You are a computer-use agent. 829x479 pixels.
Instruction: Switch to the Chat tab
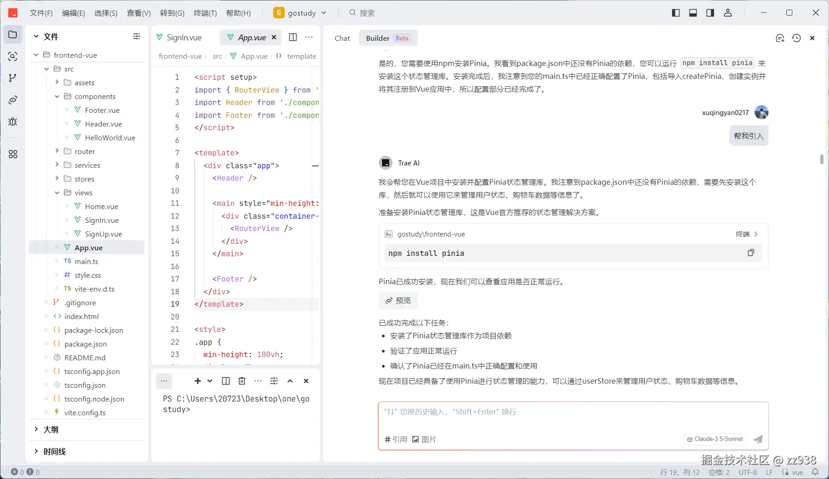click(x=343, y=38)
